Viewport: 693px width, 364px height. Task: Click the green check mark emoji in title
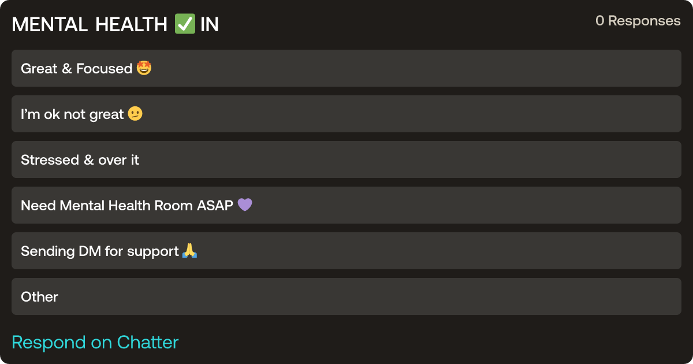tap(185, 25)
